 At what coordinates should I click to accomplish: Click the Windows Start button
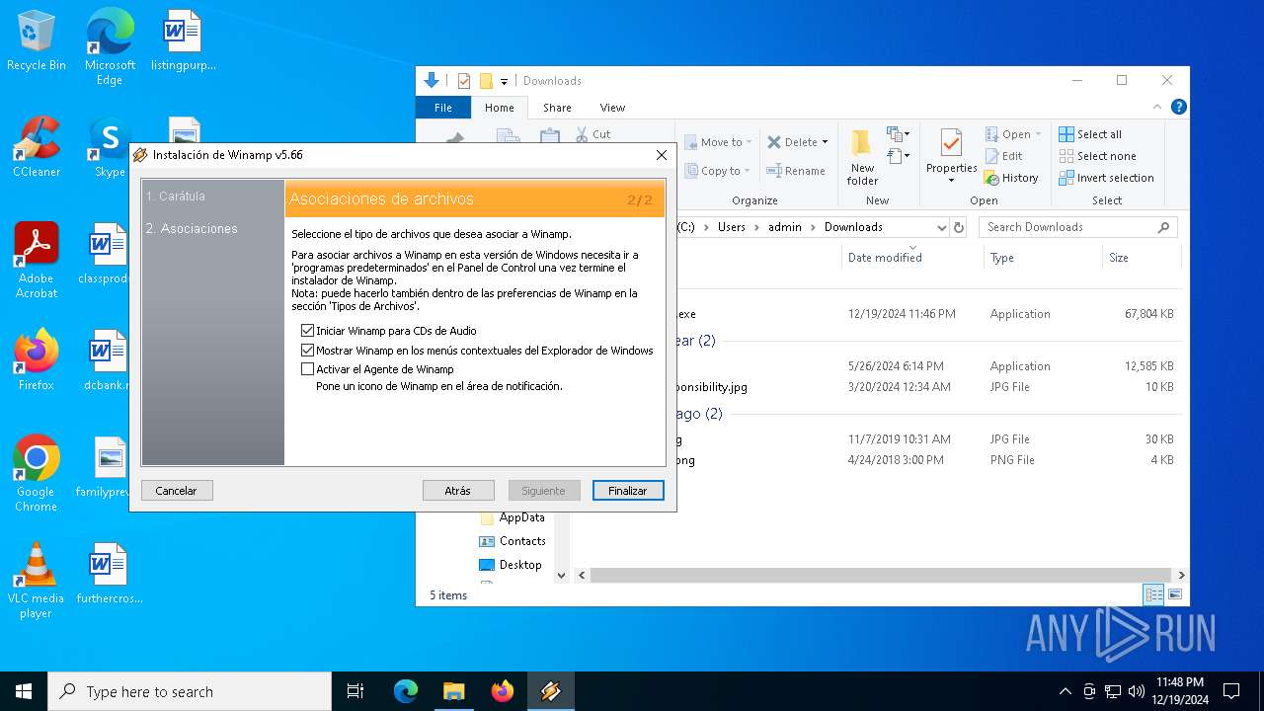(24, 691)
